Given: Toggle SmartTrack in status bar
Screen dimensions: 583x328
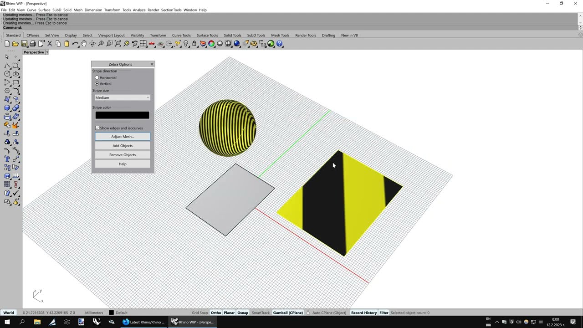Looking at the screenshot, I should (261, 313).
